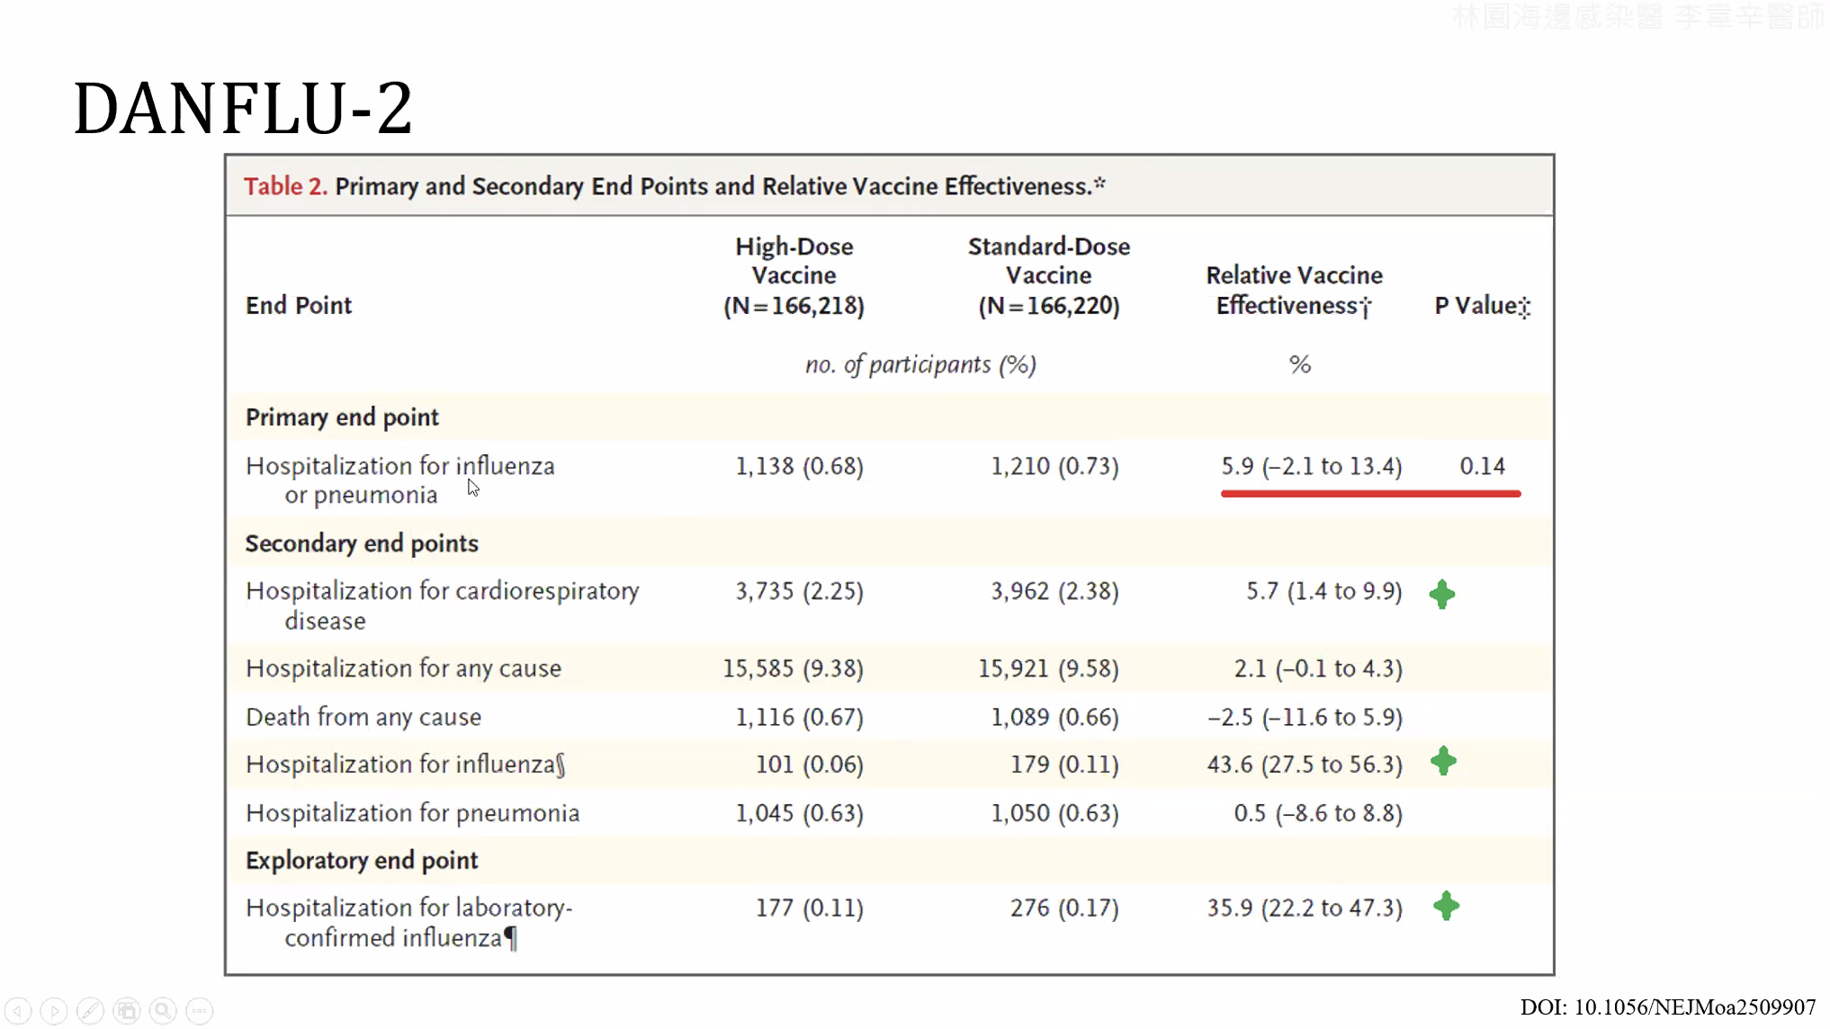
Task: Show all slides grid view
Action: pyautogui.click(x=127, y=1011)
